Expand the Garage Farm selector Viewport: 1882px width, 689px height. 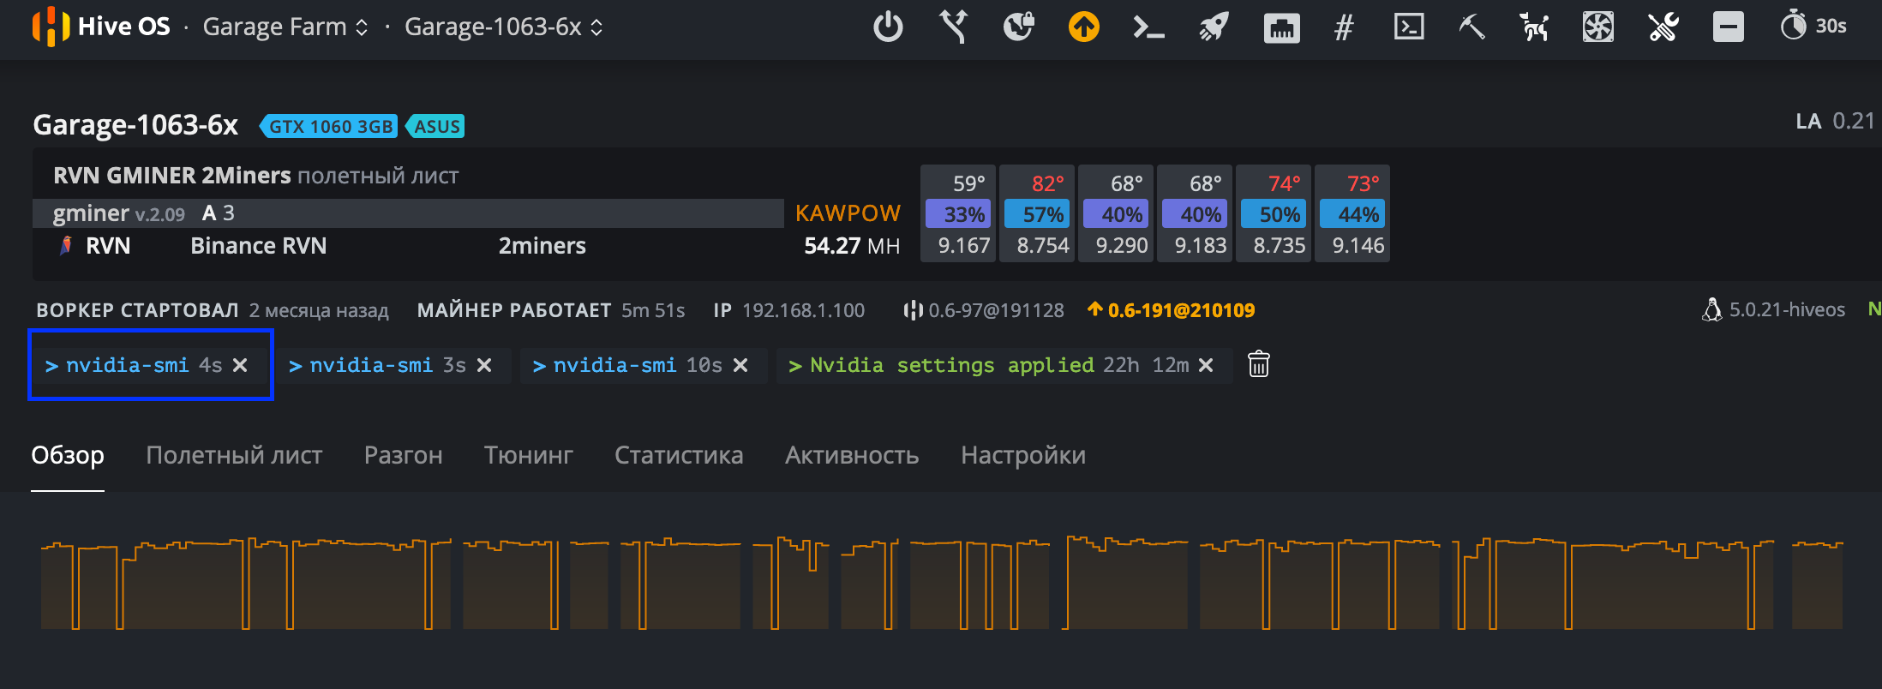pos(285,27)
